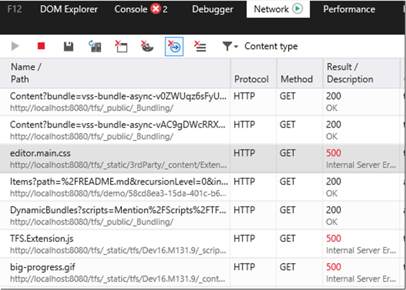Sort by the Name / Path column header
Image resolution: width=406 pixels, height=290 pixels.
pyautogui.click(x=115, y=73)
